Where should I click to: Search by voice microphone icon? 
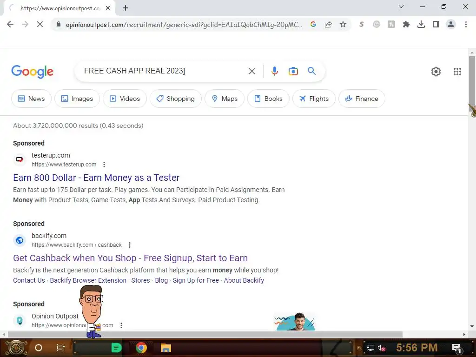point(274,71)
